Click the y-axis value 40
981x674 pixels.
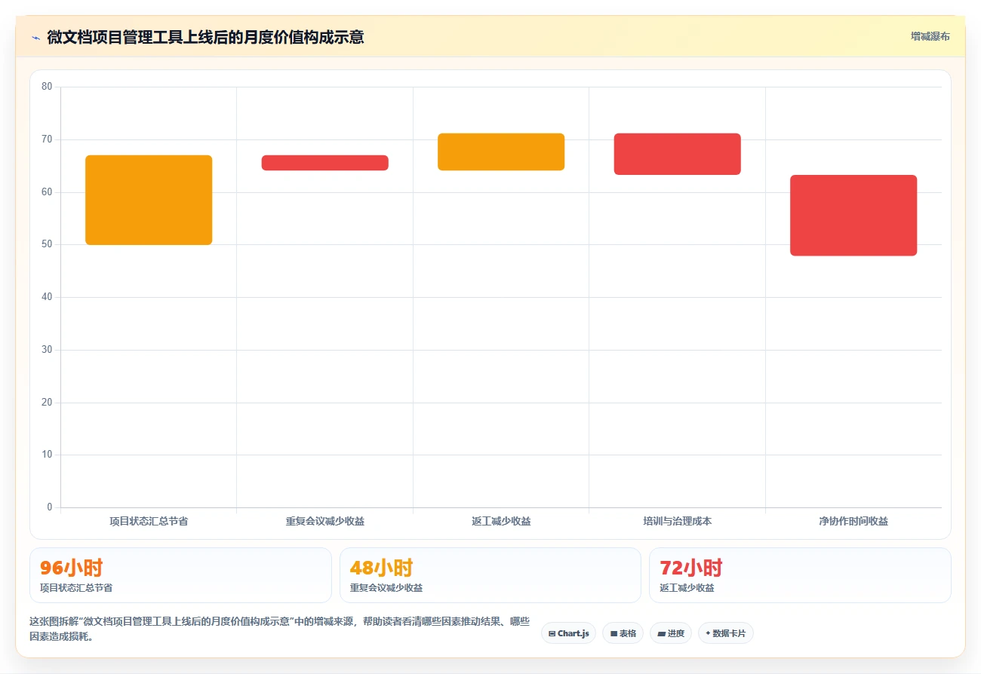tap(47, 297)
